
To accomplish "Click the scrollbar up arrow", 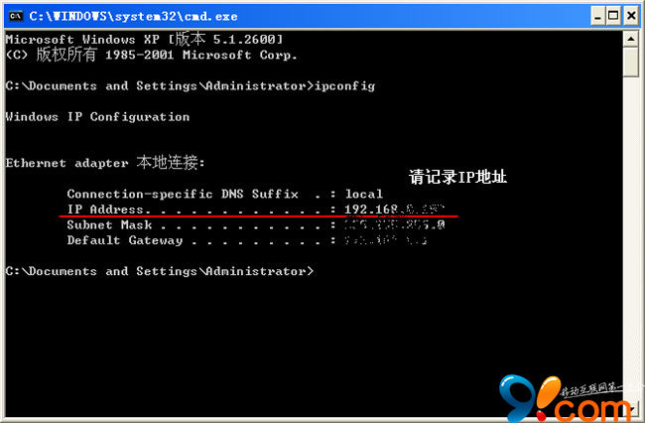I will (x=631, y=39).
